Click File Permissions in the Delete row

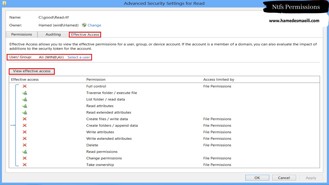pyautogui.click(x=217, y=145)
